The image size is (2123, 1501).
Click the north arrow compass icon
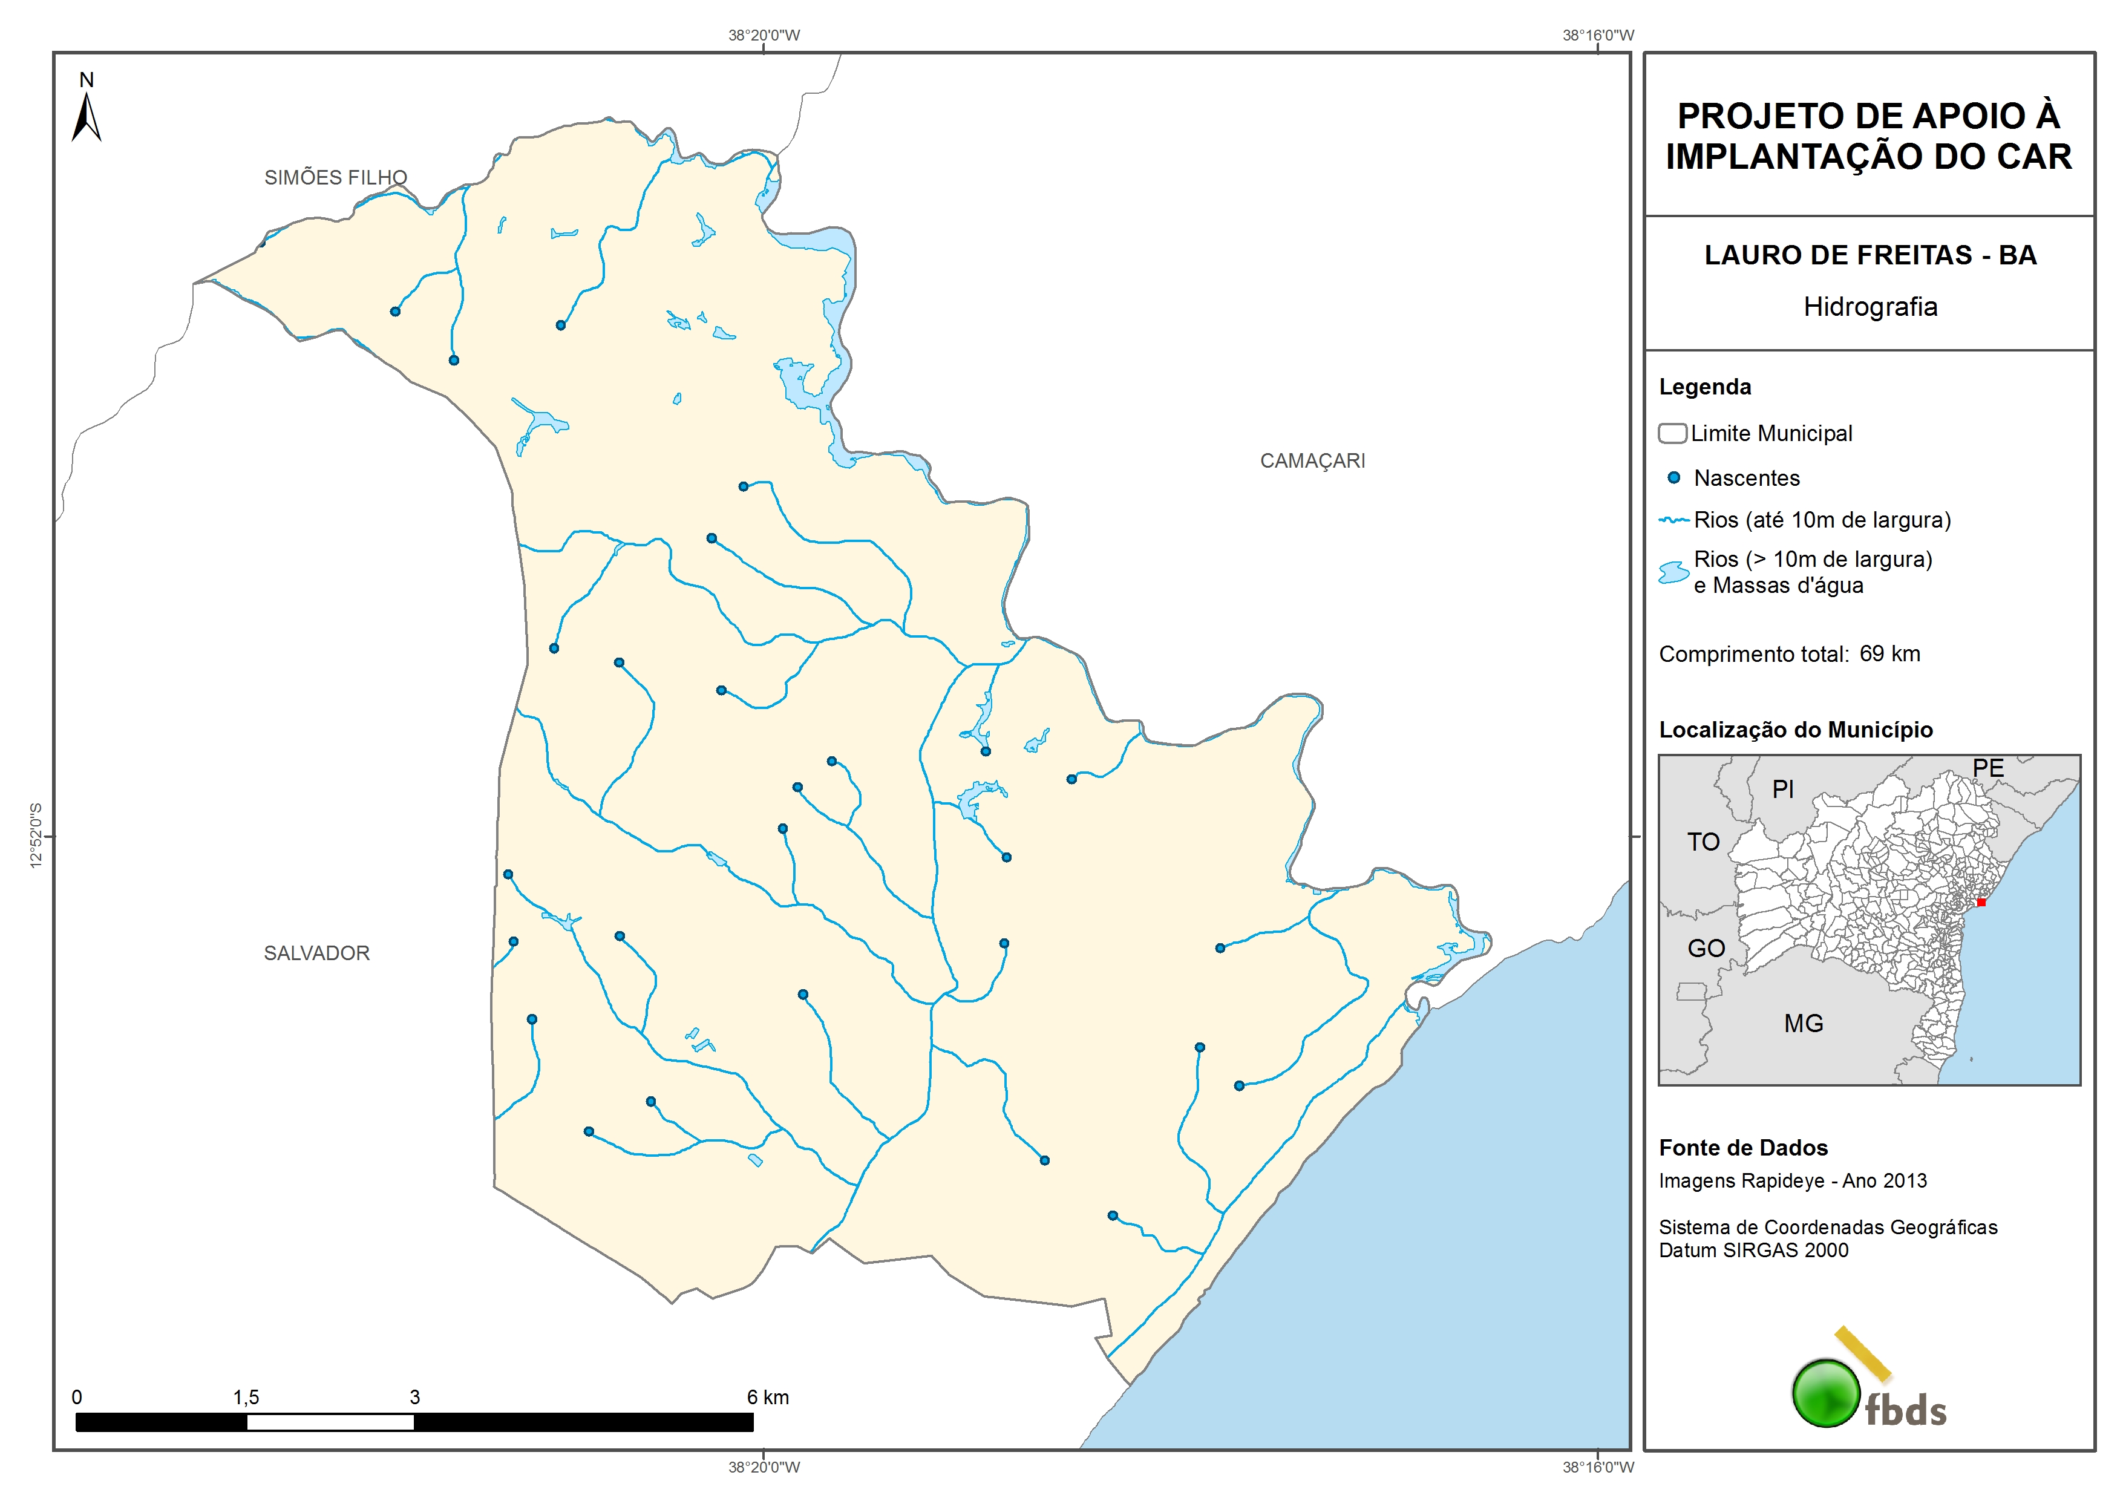(86, 117)
